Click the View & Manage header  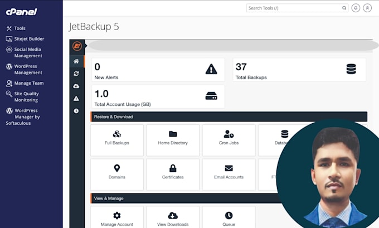pos(185,198)
